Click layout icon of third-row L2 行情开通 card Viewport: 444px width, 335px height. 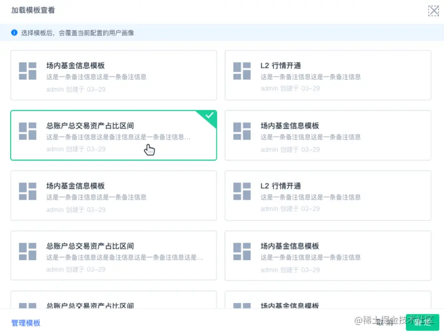click(x=242, y=191)
